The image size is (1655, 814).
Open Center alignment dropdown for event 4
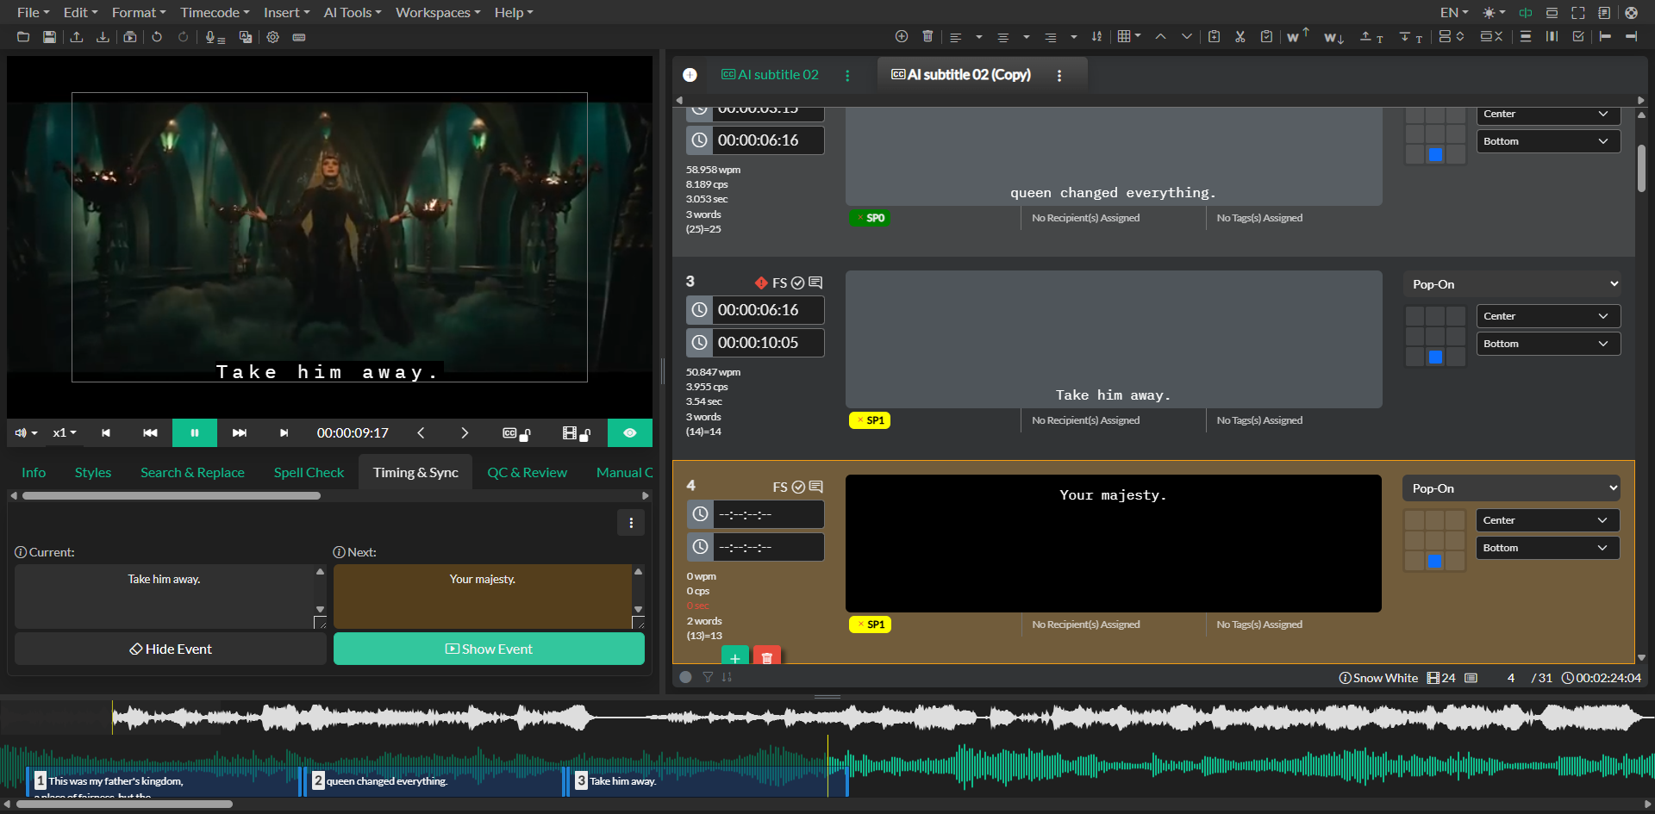tap(1547, 520)
